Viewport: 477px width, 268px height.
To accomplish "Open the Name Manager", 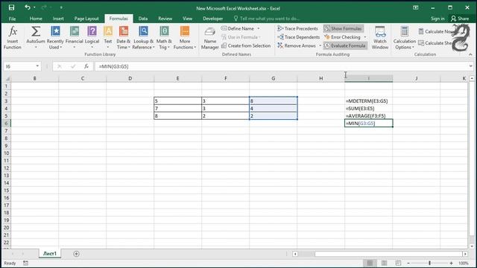I will pyautogui.click(x=209, y=38).
